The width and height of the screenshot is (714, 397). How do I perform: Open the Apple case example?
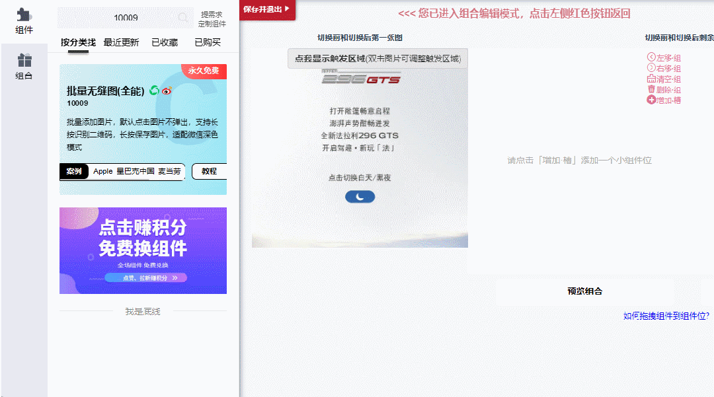coord(103,172)
